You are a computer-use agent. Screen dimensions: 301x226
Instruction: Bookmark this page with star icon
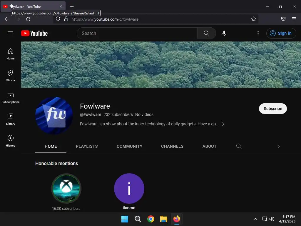click(254, 19)
